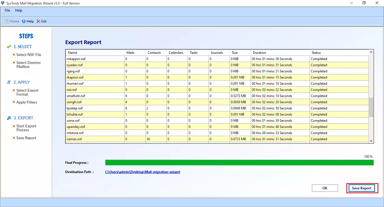Screen dimensions: 384x207
Task: Click the OK button
Action: click(x=325, y=188)
